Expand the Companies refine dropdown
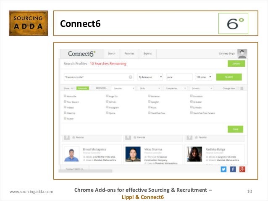This screenshot has width=268, height=201. [175, 88]
